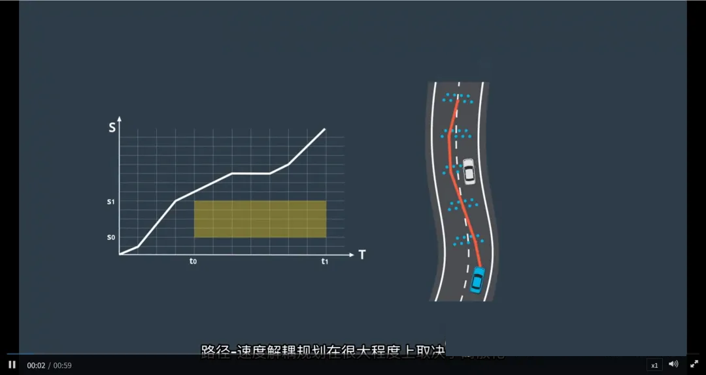Viewport: 706px width, 375px height.
Task: Pause the video playback
Action: point(12,365)
